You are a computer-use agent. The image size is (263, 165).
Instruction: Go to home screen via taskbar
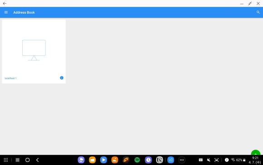(x=28, y=160)
